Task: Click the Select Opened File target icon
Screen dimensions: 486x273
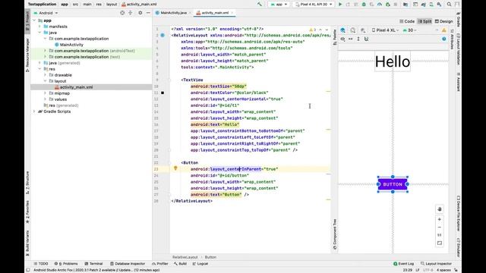Action: (x=122, y=13)
